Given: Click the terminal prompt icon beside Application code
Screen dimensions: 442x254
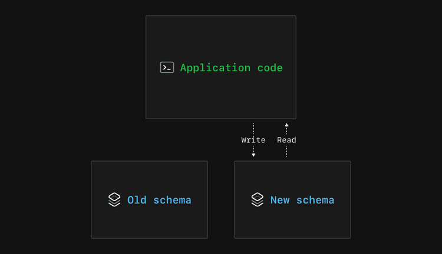Looking at the screenshot, I should click(167, 68).
